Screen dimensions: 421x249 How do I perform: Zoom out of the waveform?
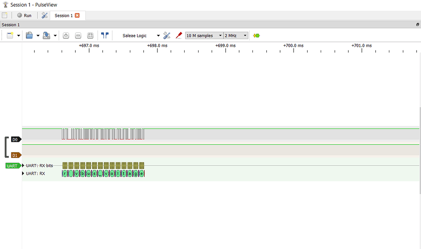pyautogui.click(x=78, y=35)
